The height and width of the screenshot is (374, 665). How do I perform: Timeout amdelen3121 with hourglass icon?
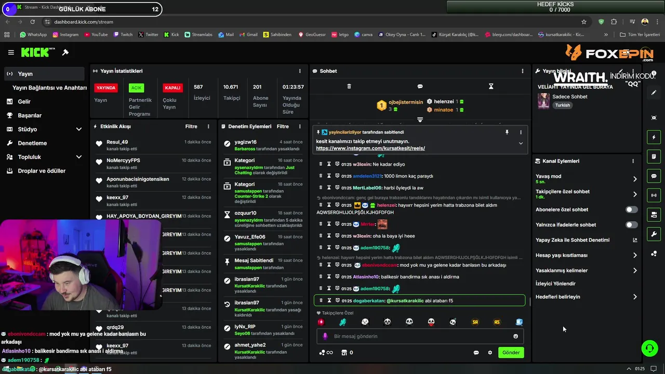pyautogui.click(x=329, y=176)
